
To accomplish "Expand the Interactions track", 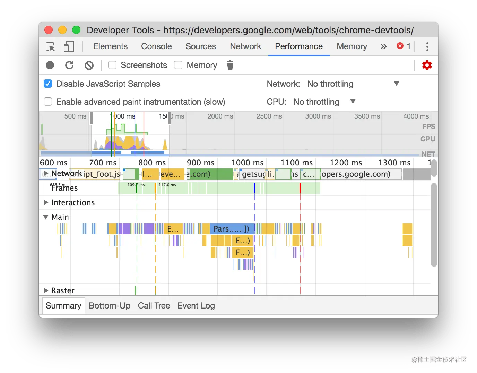I will 46,202.
